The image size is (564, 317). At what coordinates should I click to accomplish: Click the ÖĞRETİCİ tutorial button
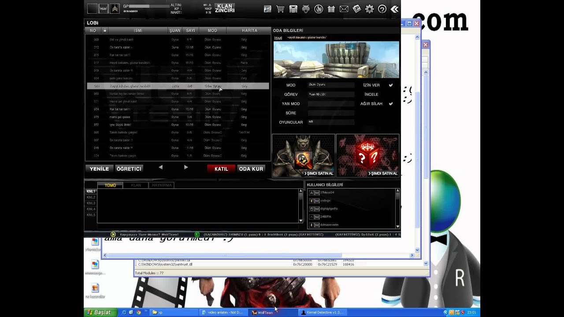point(129,169)
